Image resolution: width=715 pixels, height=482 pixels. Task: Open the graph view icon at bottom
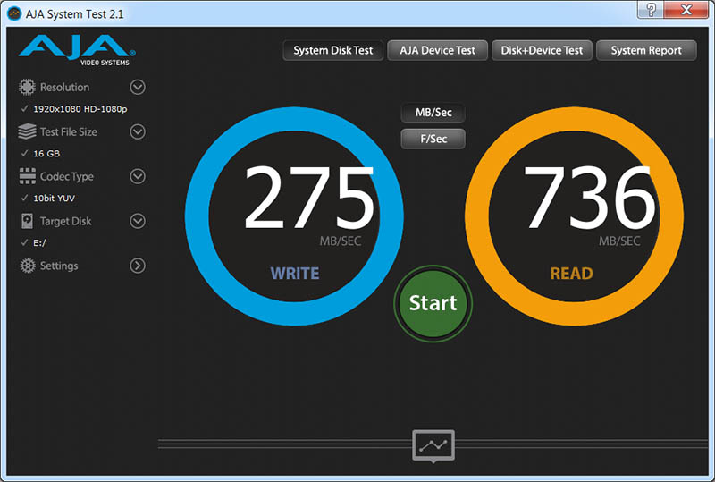433,446
